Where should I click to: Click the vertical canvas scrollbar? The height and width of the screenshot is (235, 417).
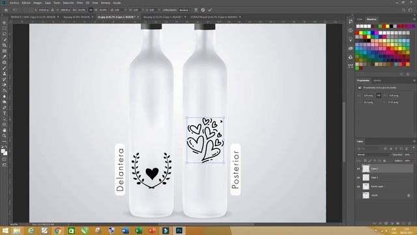click(x=344, y=132)
